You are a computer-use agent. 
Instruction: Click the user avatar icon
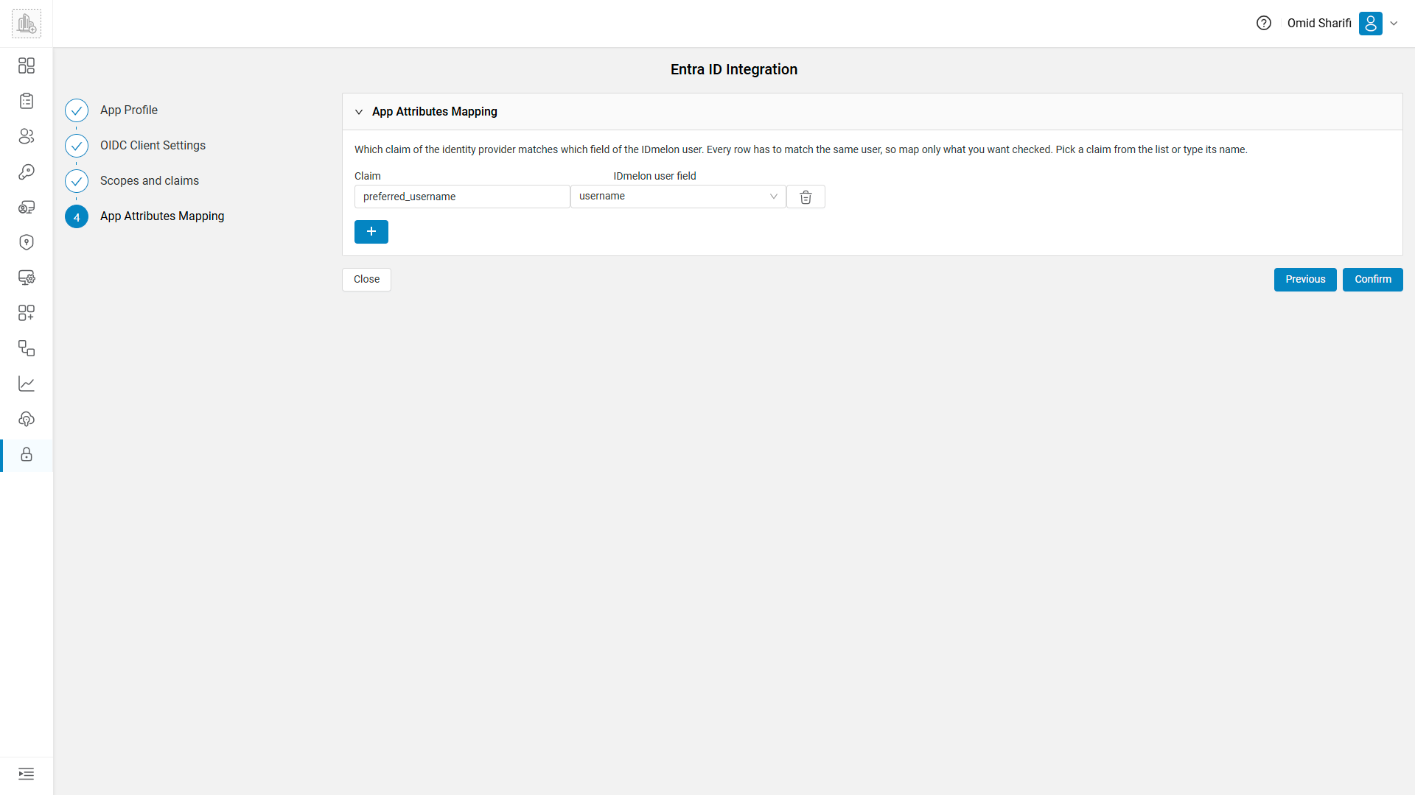[x=1371, y=23]
